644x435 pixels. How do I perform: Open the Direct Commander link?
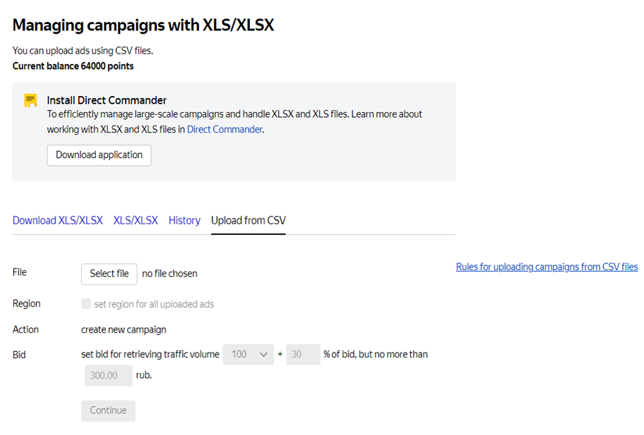coord(225,130)
